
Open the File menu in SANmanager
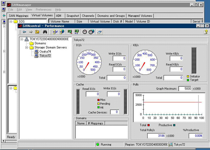[x=10, y=10]
